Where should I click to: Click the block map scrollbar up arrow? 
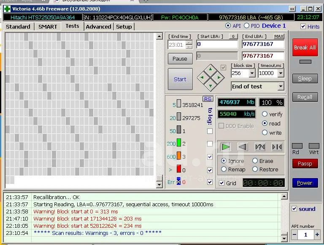click(159, 37)
